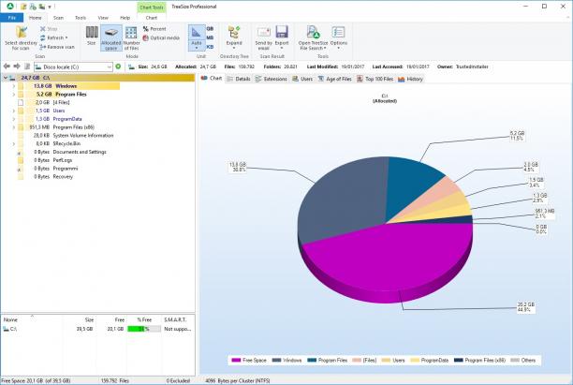Show the Details tab
Viewport: 573px width, 385px height.
pyautogui.click(x=239, y=79)
